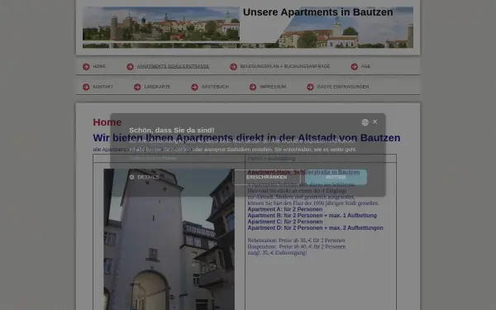The width and height of the screenshot is (496, 310).
Task: Click the arrow icon beside AGB
Action: [x=355, y=67]
